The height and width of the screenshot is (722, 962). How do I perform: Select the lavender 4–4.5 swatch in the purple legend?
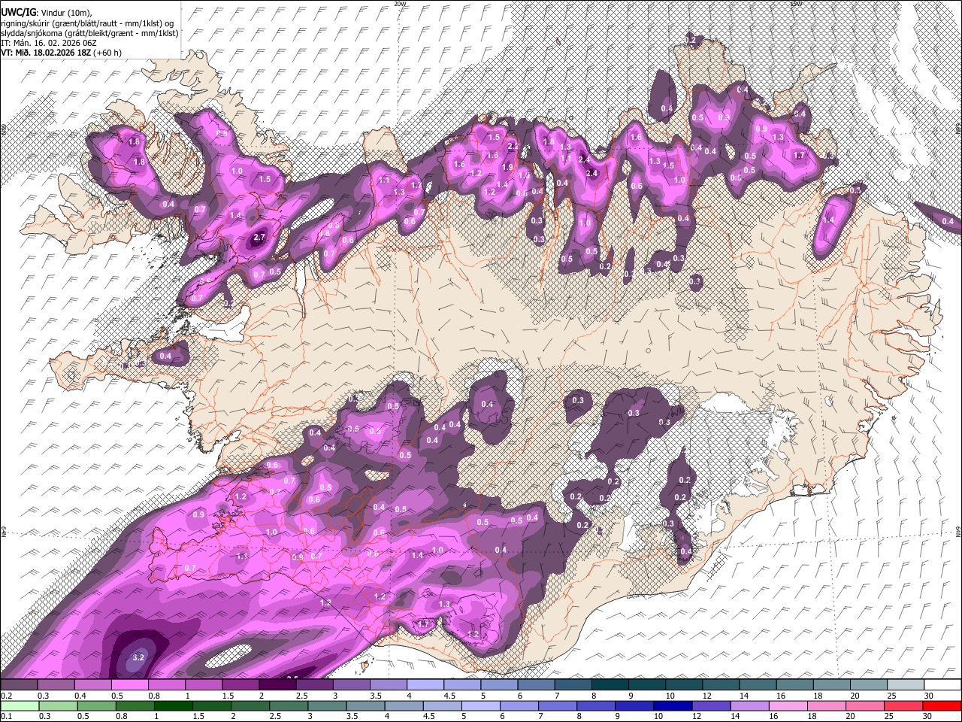pos(425,684)
